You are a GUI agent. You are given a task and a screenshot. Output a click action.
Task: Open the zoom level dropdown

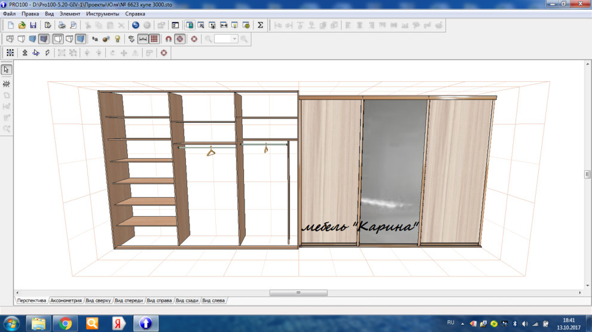tap(234, 39)
